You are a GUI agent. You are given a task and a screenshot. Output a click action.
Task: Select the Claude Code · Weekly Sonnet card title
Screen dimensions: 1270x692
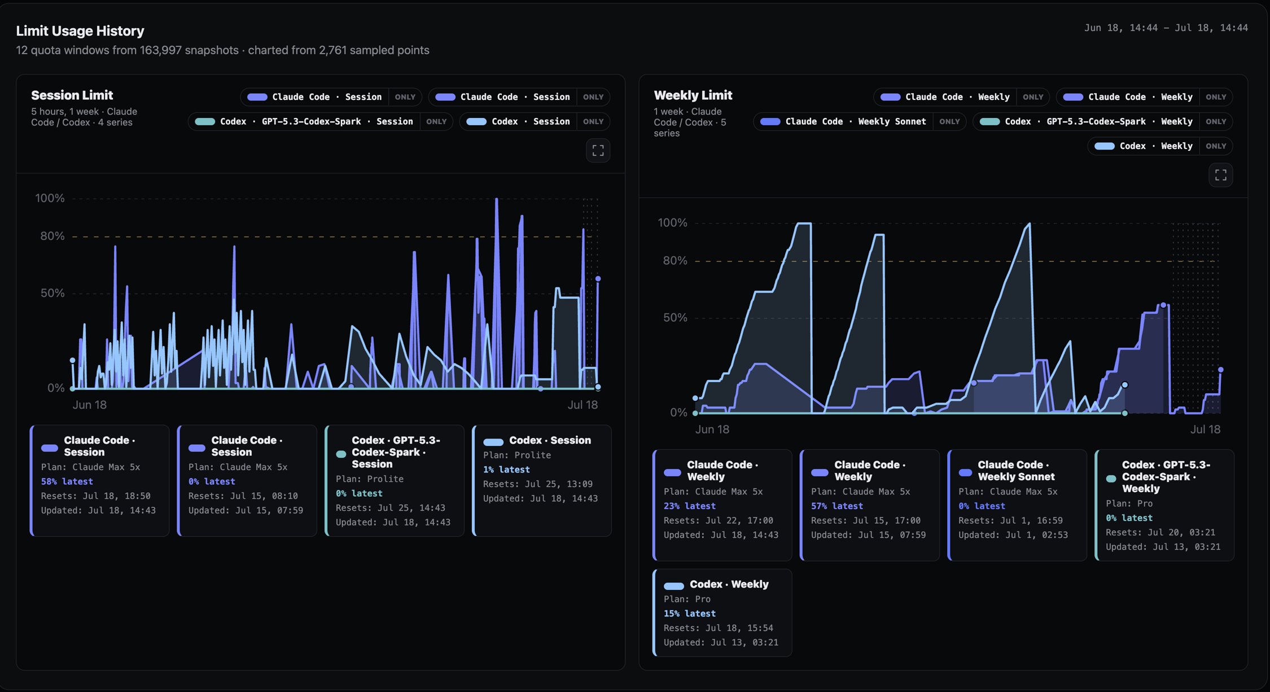1016,471
